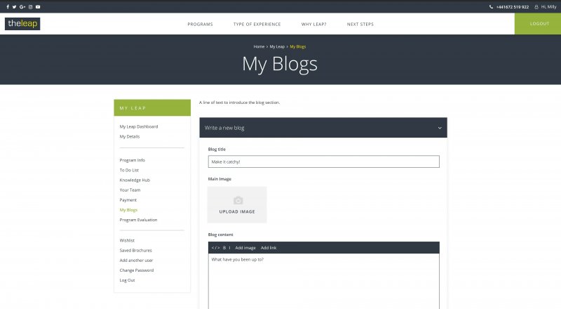Go to Knowledge Hub in sidebar
The height and width of the screenshot is (309, 561).
pos(135,180)
